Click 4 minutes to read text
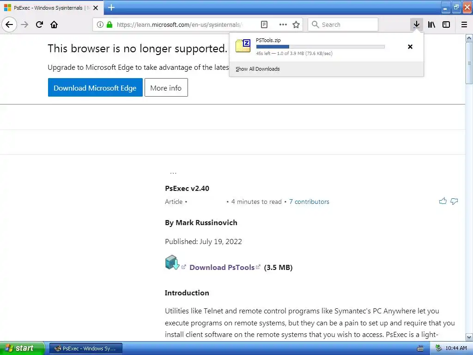Viewport: 473px width, 355px height. click(x=256, y=202)
